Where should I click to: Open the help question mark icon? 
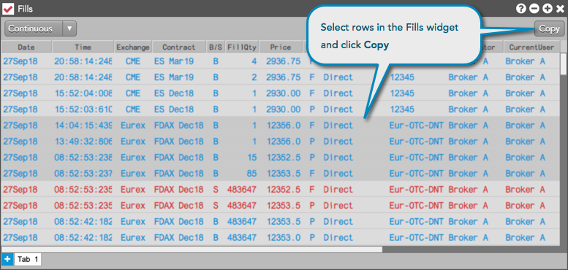(520, 8)
